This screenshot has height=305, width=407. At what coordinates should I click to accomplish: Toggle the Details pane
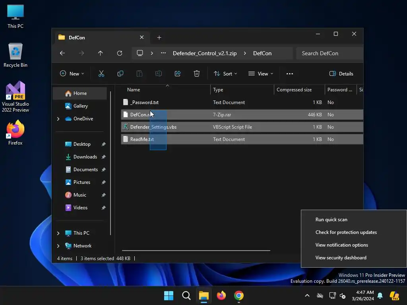click(341, 73)
